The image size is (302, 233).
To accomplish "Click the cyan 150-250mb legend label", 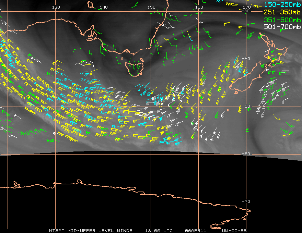I will [x=282, y=4].
